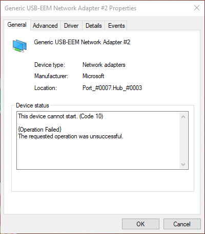Click 'The requested operation was unsuccessful.' text
Screen dimensions: 205x234
71,136
